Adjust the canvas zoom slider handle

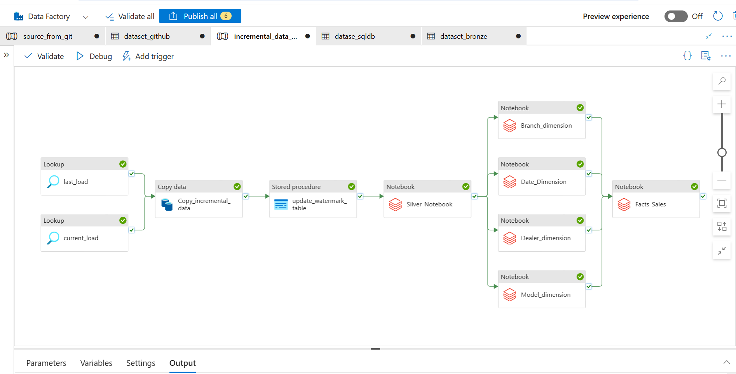722,152
